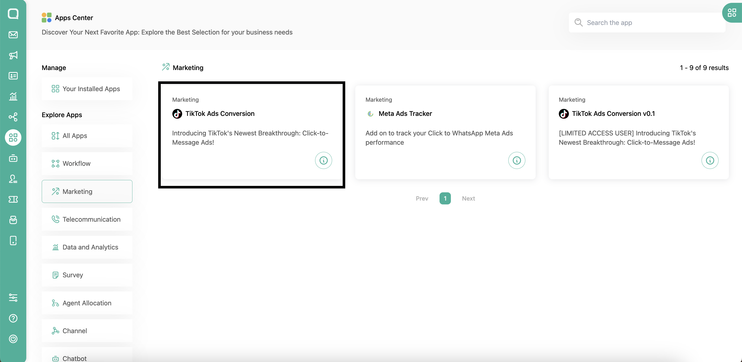
Task: Click the info icon on TikTok Ads Conversion v0.1 card
Action: tap(710, 160)
